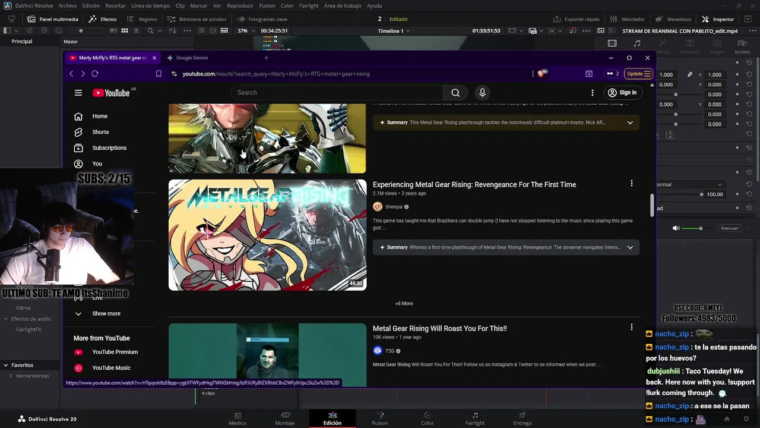Expand Efectos de audio tree item
The image size is (760, 428).
[x=6, y=319]
